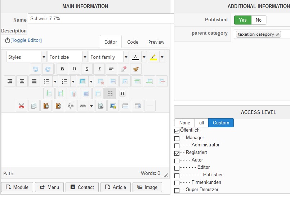Switch to the Preview tab
This screenshot has height=203, width=290.
click(x=156, y=42)
